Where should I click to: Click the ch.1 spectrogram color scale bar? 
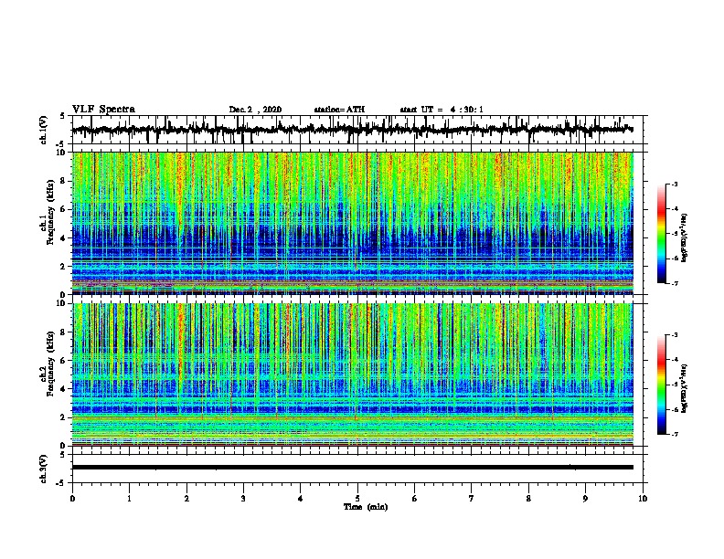tap(661, 234)
